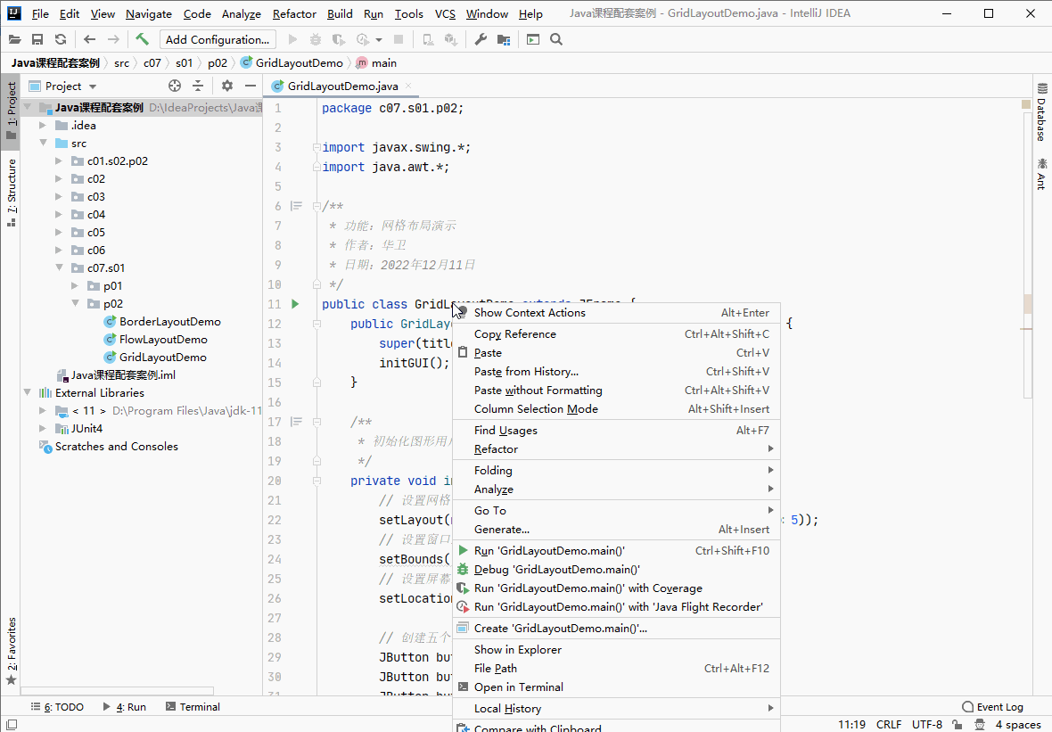Select Debug 'GridLayoutDemo.main()'
This screenshot has height=732, width=1052.
click(x=617, y=570)
